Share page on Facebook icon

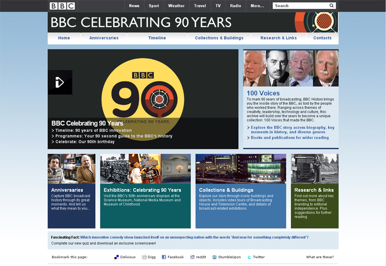tap(164, 257)
